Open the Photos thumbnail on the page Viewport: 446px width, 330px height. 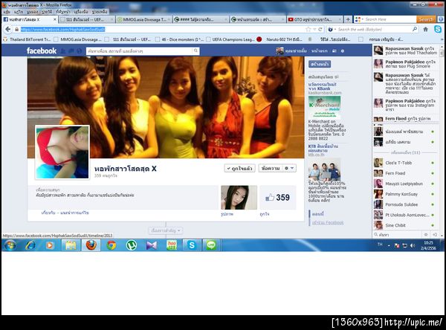pyautogui.click(x=239, y=198)
